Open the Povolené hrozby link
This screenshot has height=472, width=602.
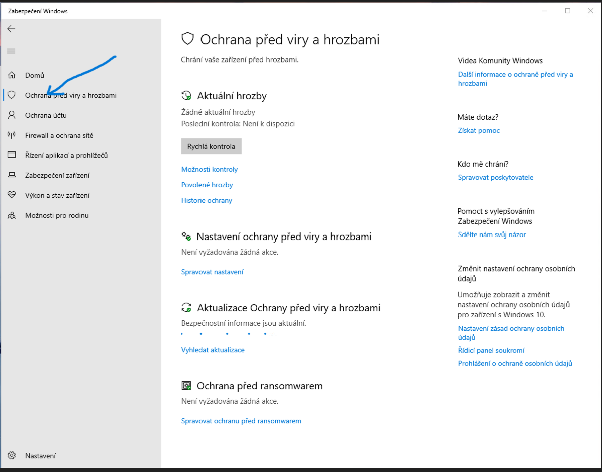(207, 185)
